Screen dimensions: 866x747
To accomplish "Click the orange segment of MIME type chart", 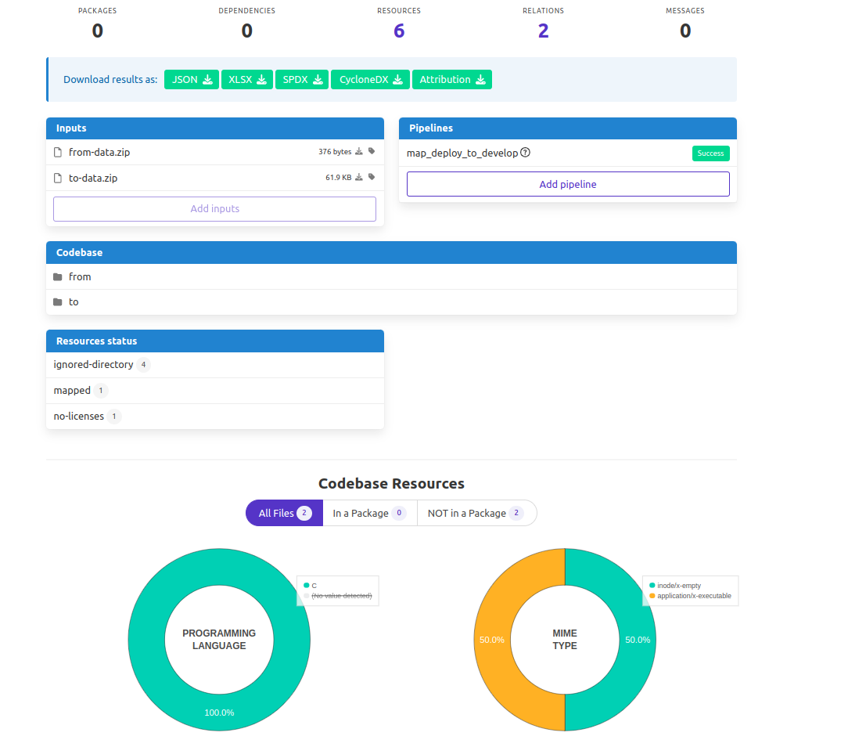I will (x=491, y=640).
